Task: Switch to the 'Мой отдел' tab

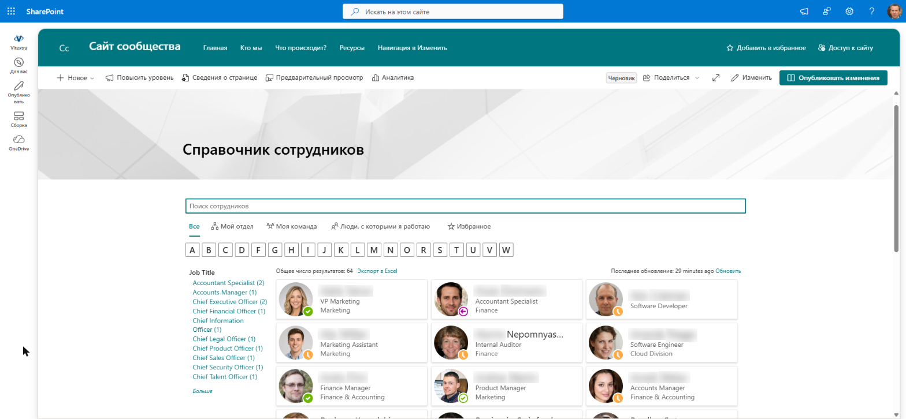Action: [232, 226]
